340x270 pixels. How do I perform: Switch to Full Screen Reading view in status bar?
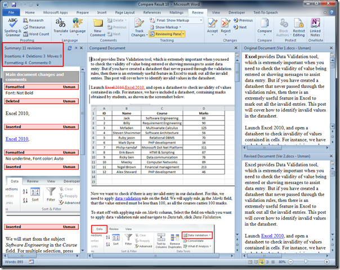256,262
